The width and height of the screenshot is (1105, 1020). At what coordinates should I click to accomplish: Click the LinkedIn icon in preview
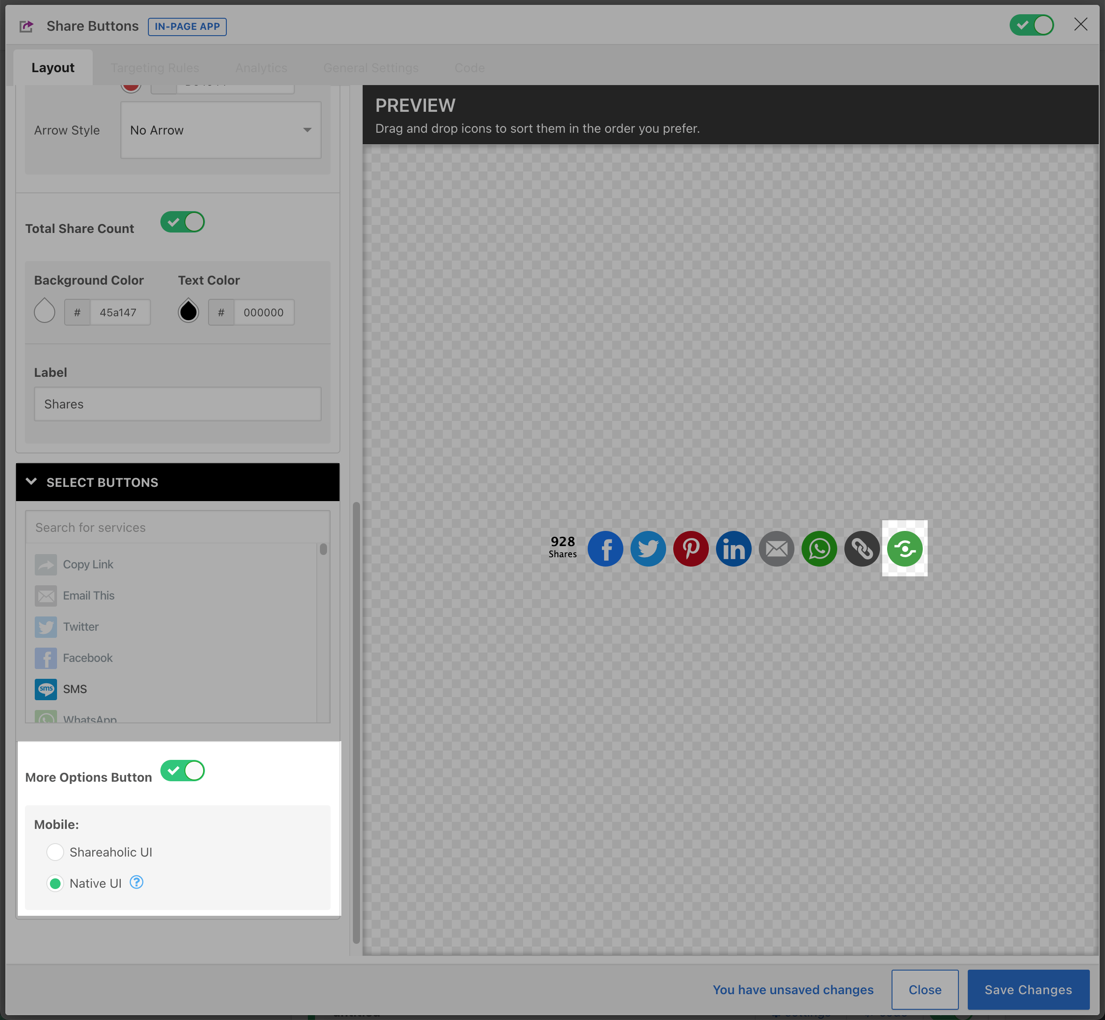coord(733,549)
